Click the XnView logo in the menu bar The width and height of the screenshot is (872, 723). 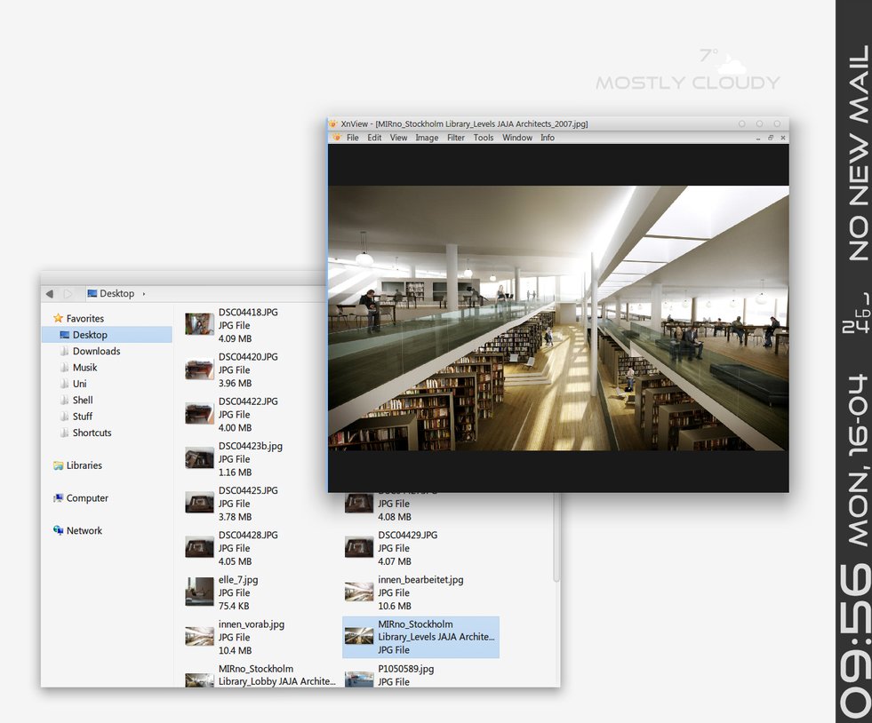coord(336,138)
